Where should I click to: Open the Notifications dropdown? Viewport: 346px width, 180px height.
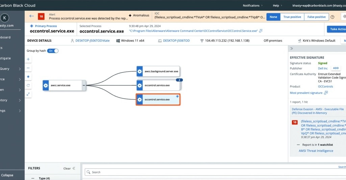[x=253, y=5]
